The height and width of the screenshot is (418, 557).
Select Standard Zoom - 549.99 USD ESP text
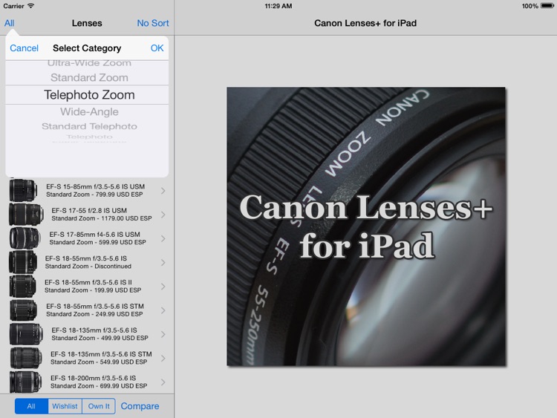pyautogui.click(x=99, y=362)
